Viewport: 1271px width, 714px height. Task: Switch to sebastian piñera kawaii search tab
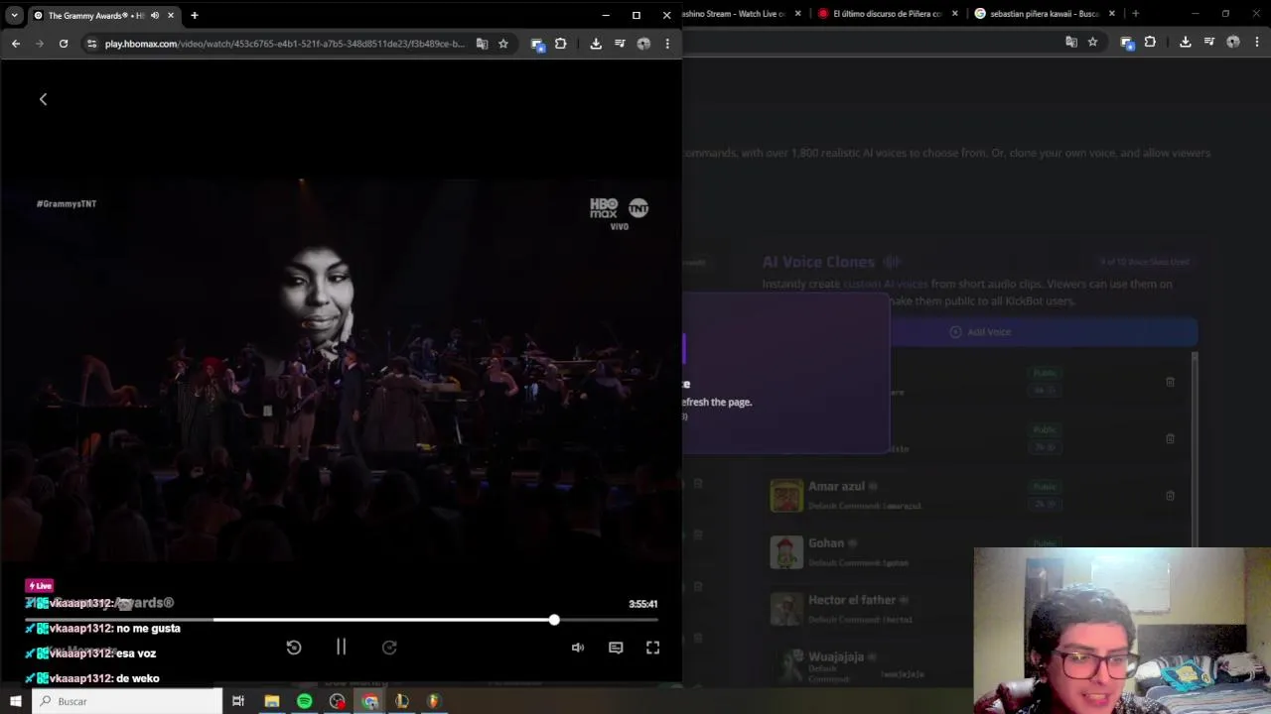[x=1045, y=14]
